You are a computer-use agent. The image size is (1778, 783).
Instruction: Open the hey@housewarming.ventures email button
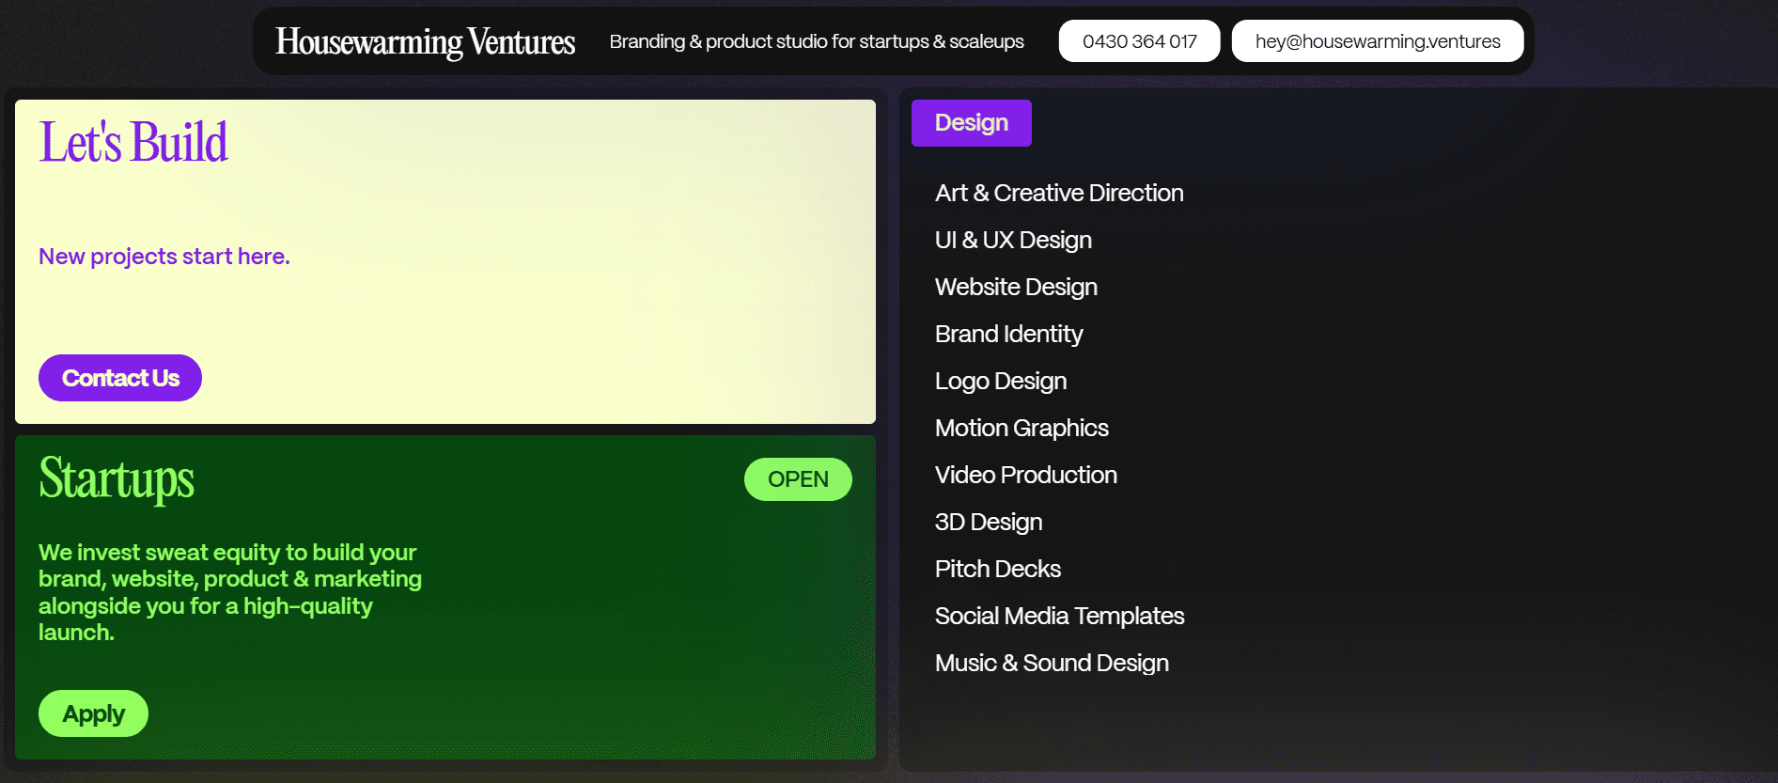1377,41
